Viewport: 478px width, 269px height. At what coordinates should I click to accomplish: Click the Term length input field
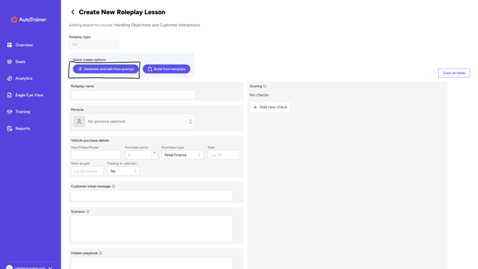pos(87,171)
